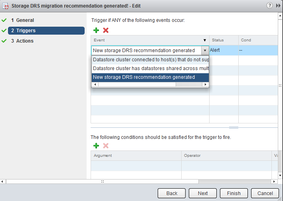Screen dimensions: 283x201
Task: Click the horizontal pane splitter handle
Action: point(234,128)
